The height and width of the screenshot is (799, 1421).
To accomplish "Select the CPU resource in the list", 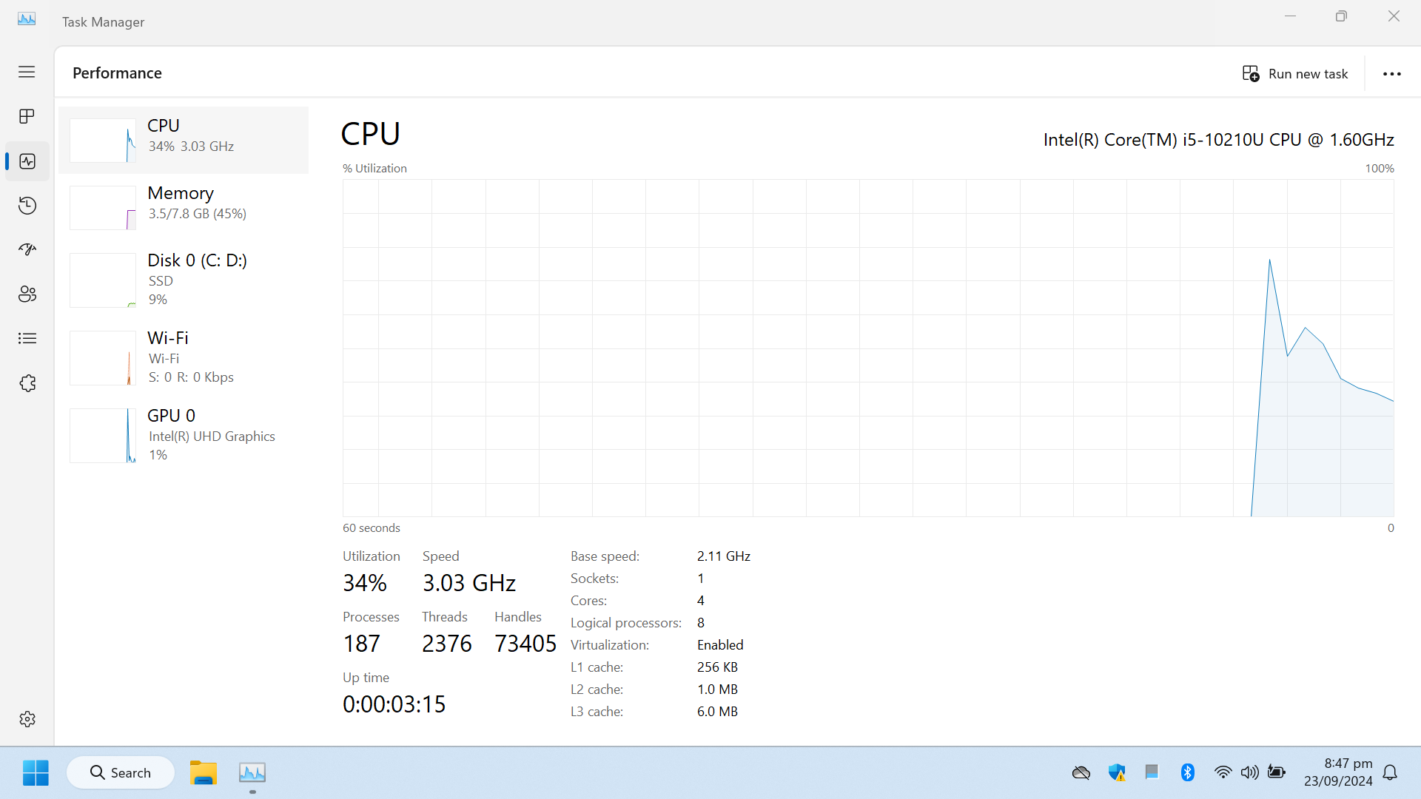I will 184,140.
